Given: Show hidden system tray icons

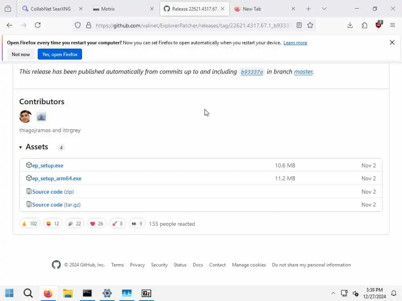Looking at the screenshot, I should (x=333, y=293).
